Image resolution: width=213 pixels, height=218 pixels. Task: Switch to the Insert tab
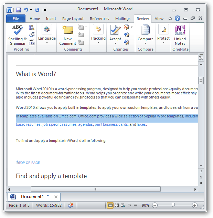pyautogui.click(x=51, y=19)
